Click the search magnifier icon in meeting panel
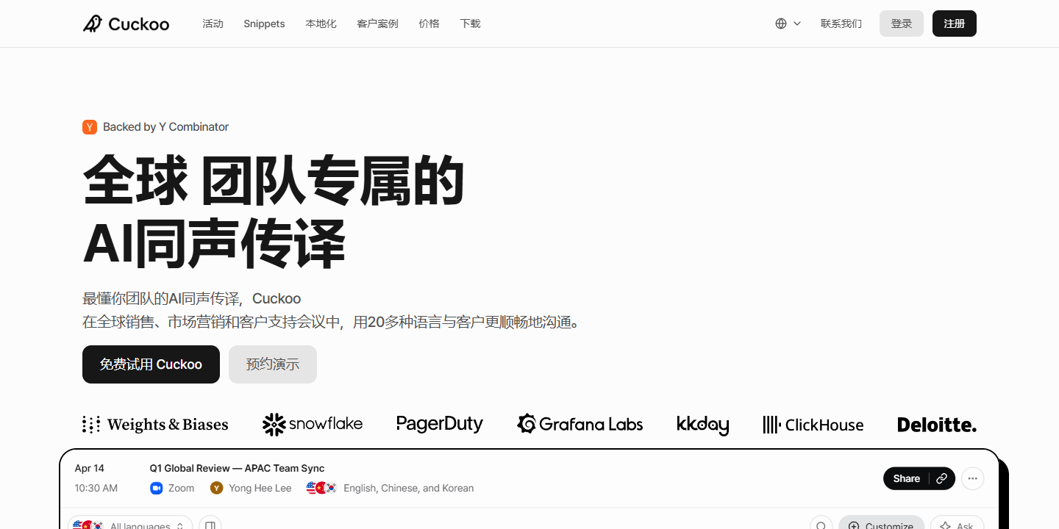1059x529 pixels. pyautogui.click(x=821, y=525)
